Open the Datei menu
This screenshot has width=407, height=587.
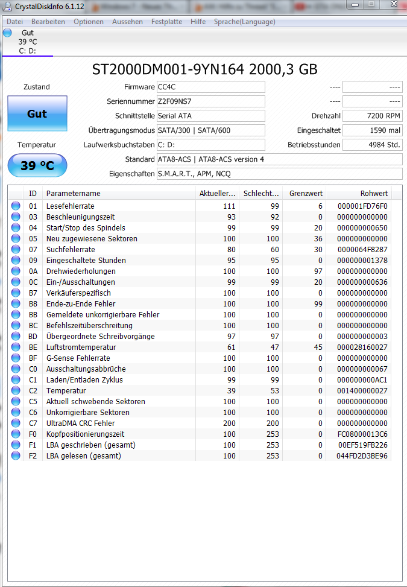(x=15, y=22)
